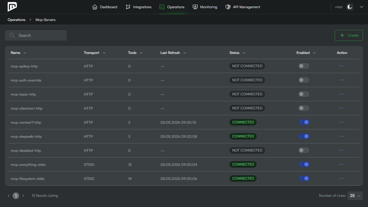Click last refresh time 05.05.2026 09:20:10
The height and width of the screenshot is (207, 368).
(178, 122)
